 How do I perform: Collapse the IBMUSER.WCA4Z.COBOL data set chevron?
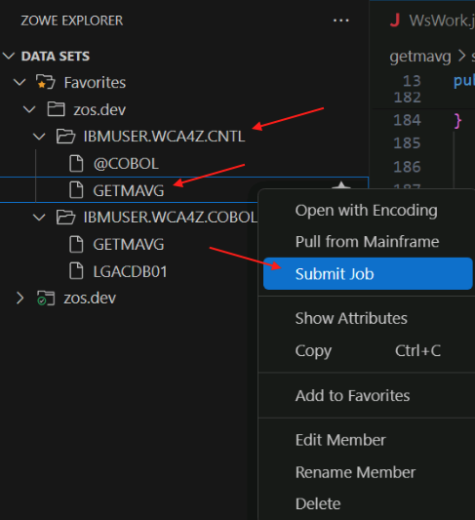click(39, 218)
